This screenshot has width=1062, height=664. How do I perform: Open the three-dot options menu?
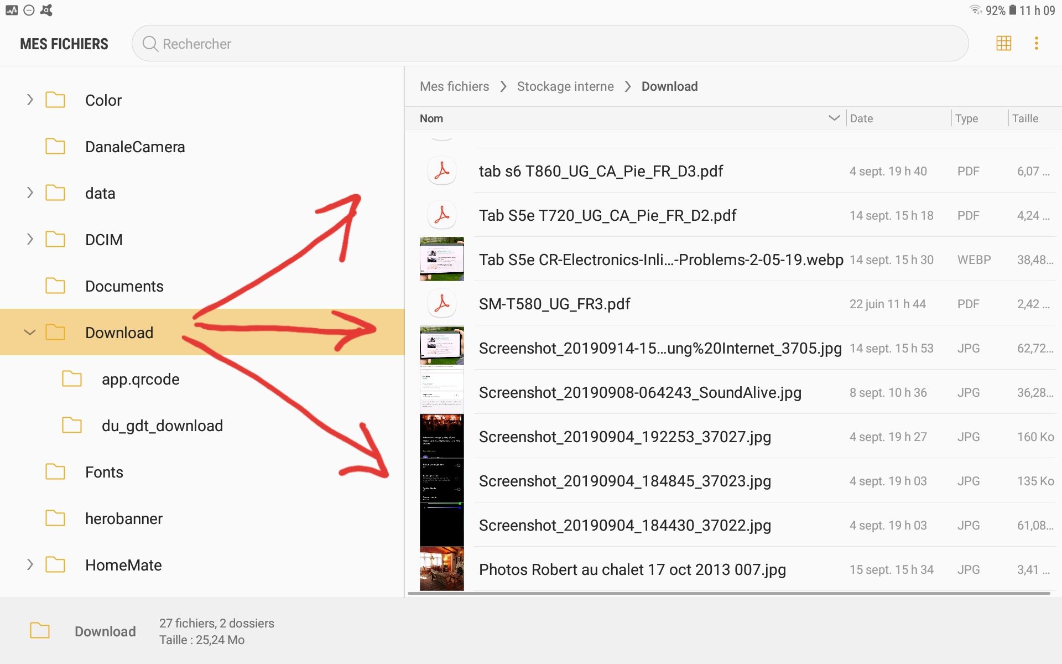[x=1037, y=43]
